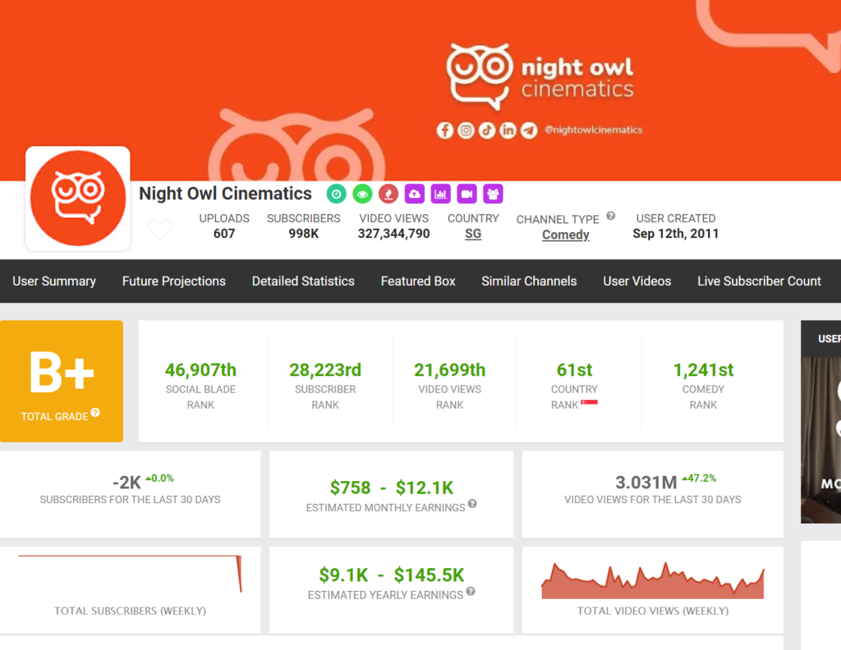Click the Telegram icon in the banner
This screenshot has width=841, height=650.
pos(529,130)
